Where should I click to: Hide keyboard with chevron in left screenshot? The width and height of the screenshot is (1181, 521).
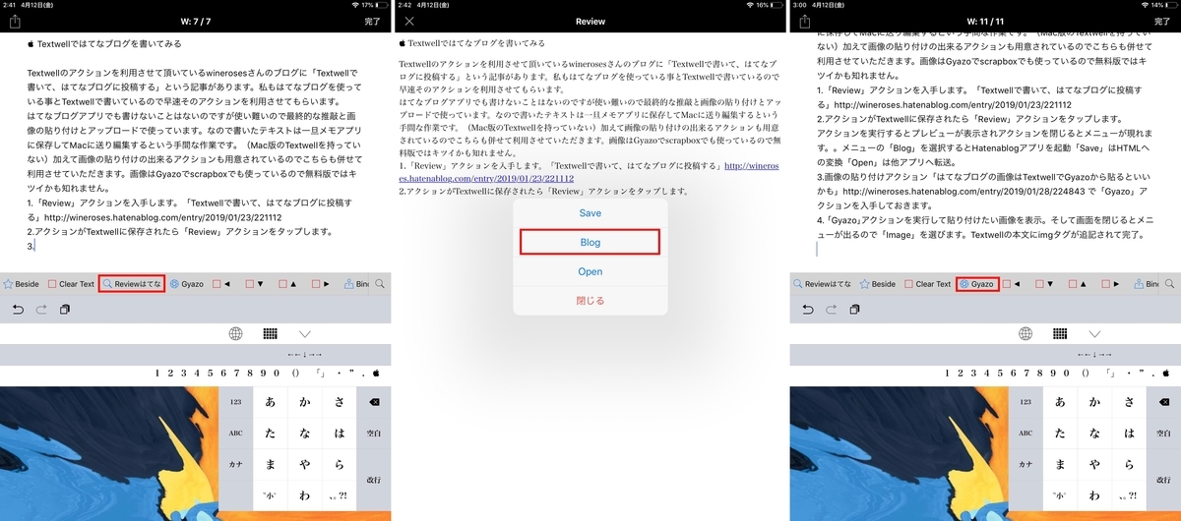point(305,334)
